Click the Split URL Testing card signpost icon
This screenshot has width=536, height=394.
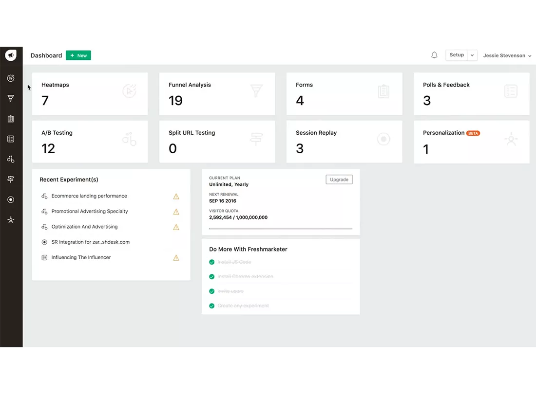click(256, 139)
